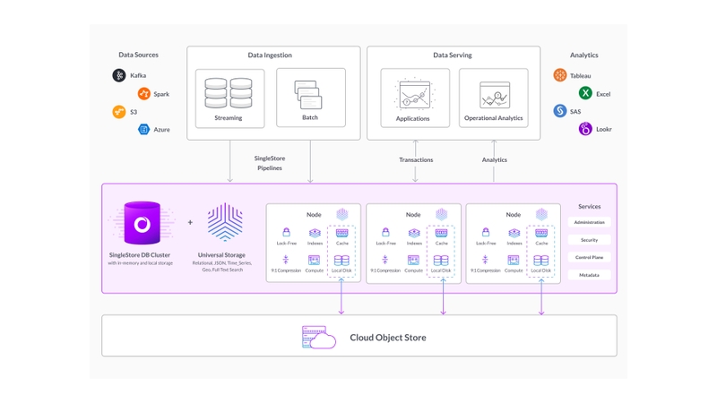The width and height of the screenshot is (717, 403).
Task: Click the Indexes icon in leftmost Node
Action: tap(315, 233)
